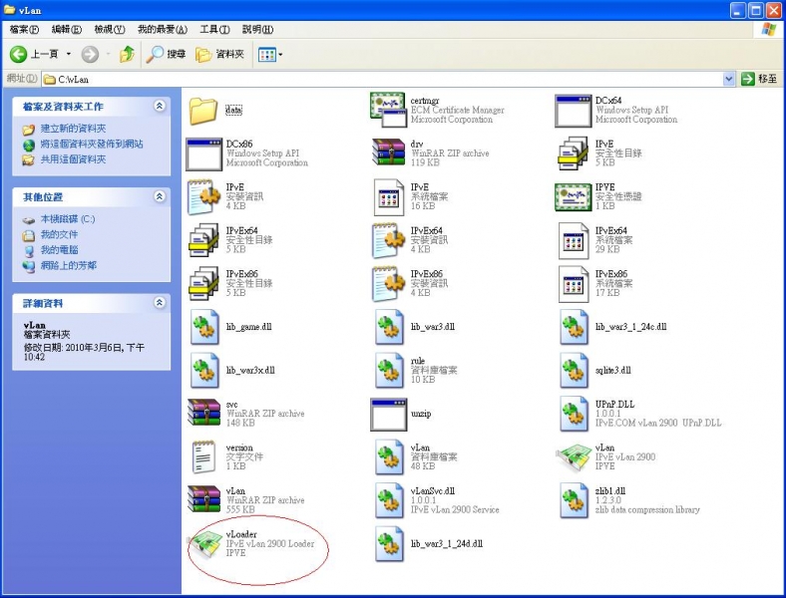This screenshot has height=598, width=786.
Task: Collapse the 檔案及資料夾工作 panel
Action: 160,107
